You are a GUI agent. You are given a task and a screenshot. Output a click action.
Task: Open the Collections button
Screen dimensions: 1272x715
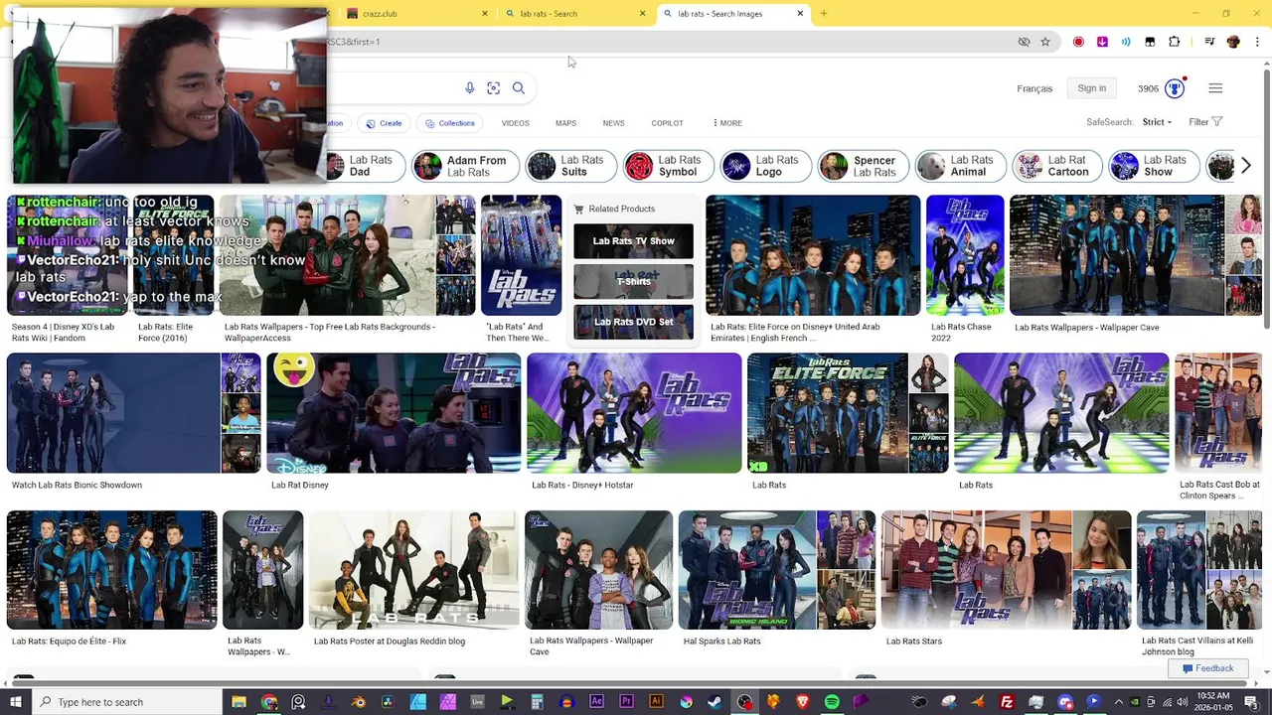click(x=450, y=123)
